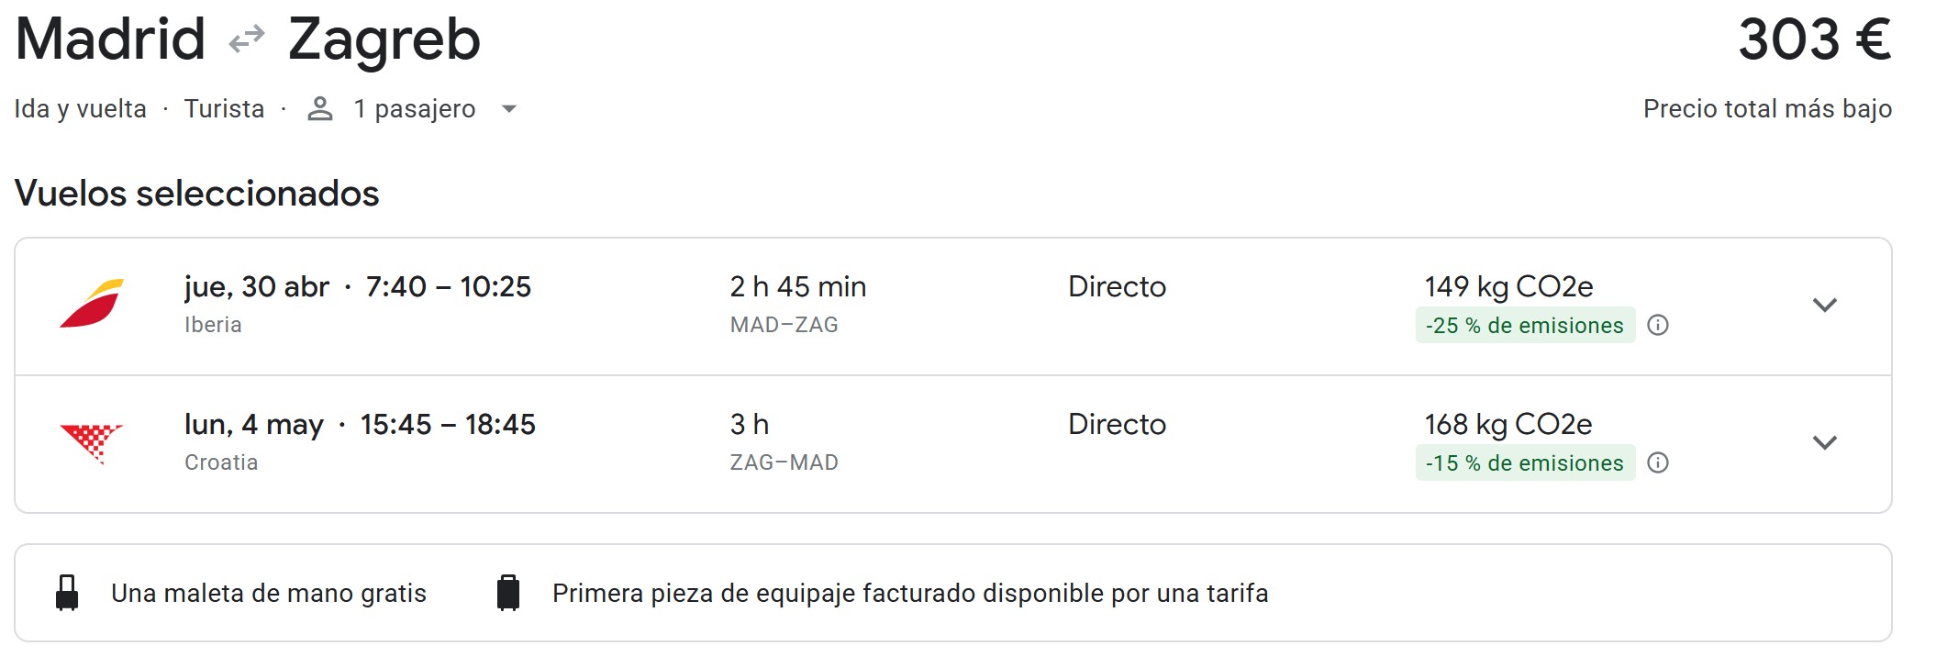Image resolution: width=1936 pixels, height=657 pixels.
Task: Expand the Croatia return flight details
Action: (1825, 442)
